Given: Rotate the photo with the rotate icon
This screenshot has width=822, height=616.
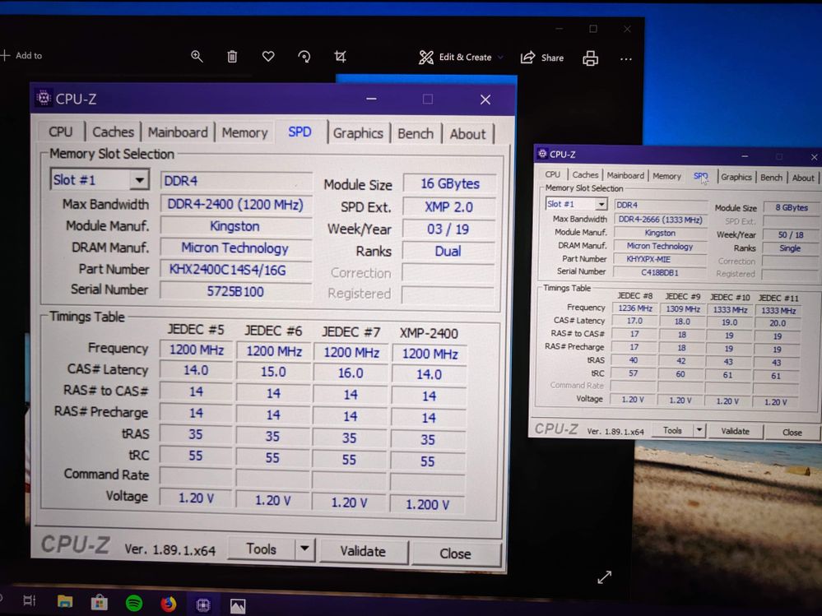Looking at the screenshot, I should [x=304, y=57].
